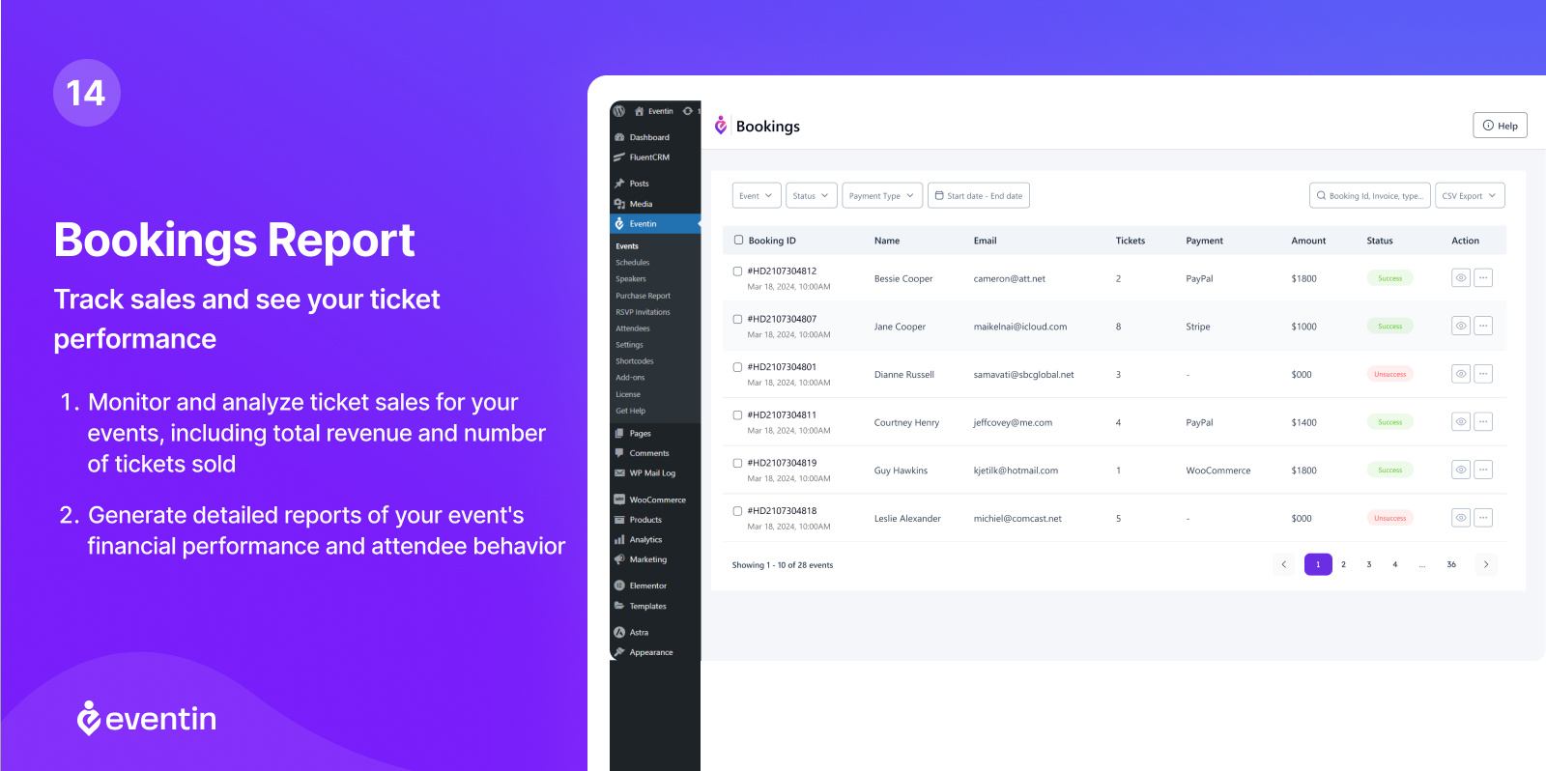Click the Dashboard gauge icon
The width and height of the screenshot is (1546, 771).
619,137
